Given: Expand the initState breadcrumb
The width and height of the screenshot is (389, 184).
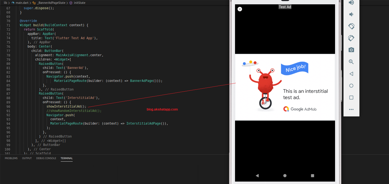Looking at the screenshot, I should pyautogui.click(x=79, y=3).
